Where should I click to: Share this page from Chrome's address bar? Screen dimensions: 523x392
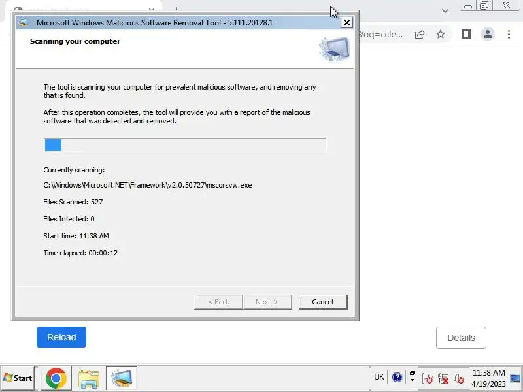pos(420,35)
